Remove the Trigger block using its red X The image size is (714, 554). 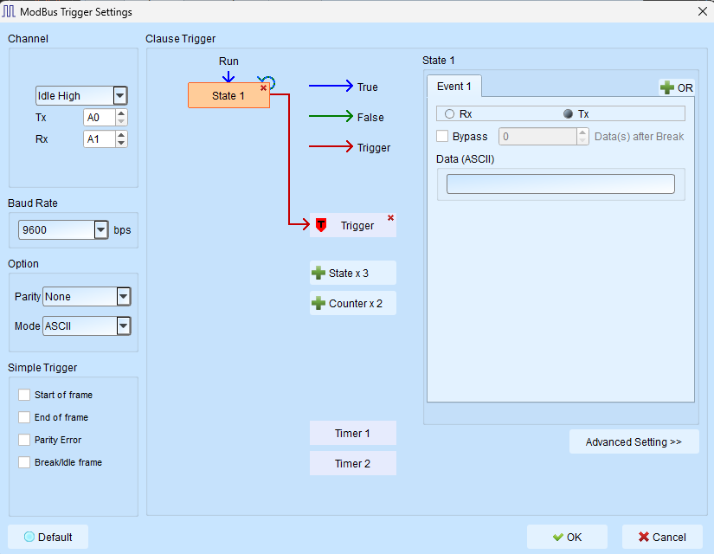tap(390, 218)
